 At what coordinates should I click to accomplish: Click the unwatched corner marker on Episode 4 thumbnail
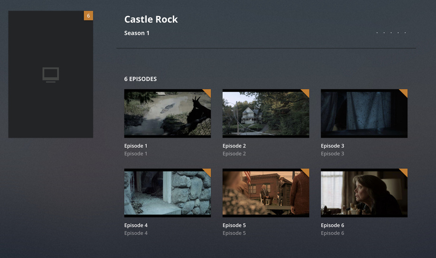[207, 173]
